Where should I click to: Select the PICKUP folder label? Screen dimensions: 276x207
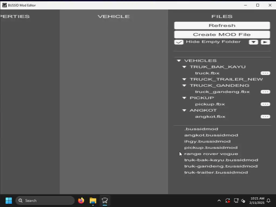pos(202,98)
